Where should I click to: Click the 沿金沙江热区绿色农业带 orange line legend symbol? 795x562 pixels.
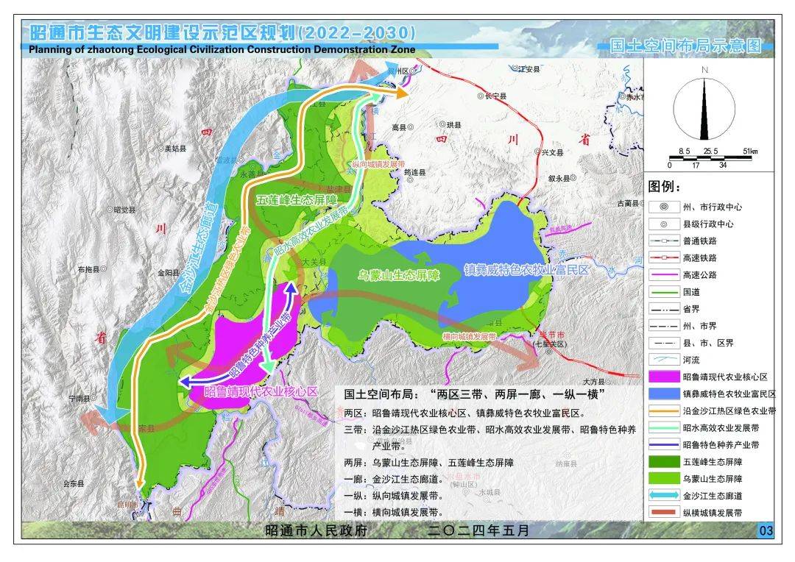[x=664, y=411]
